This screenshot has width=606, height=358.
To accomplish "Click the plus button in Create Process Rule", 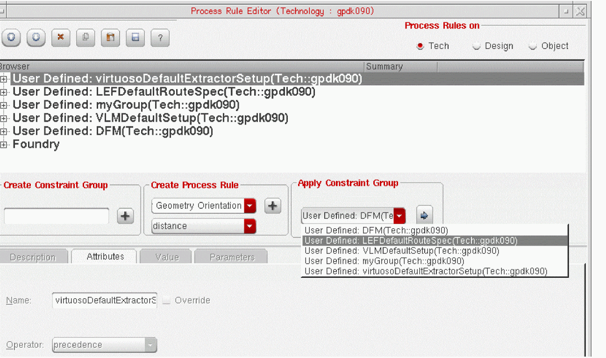I will tap(273, 206).
